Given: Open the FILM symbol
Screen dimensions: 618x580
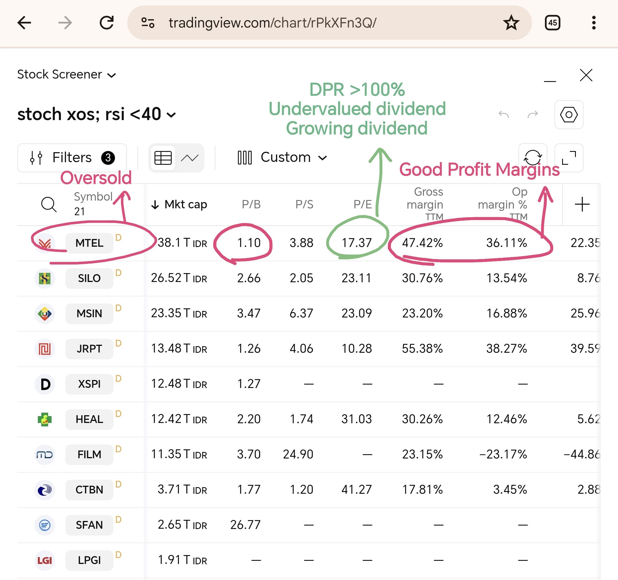Looking at the screenshot, I should click(x=89, y=454).
